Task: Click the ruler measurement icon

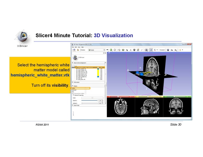Action: [142, 50]
